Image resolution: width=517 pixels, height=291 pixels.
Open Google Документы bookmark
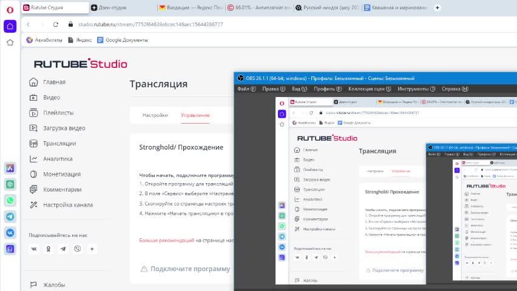click(123, 40)
